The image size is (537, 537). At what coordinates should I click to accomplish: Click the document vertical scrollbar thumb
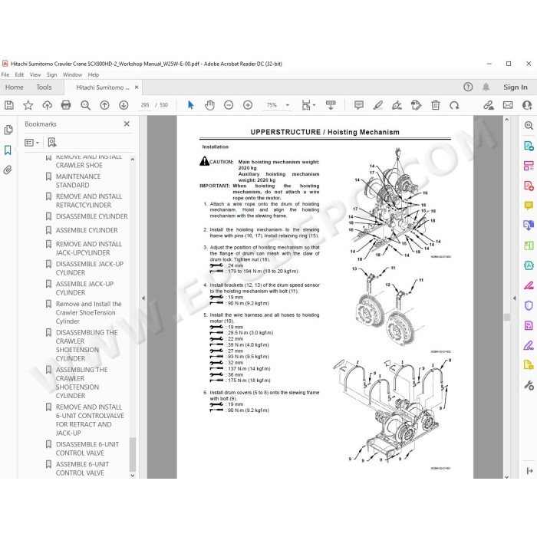(507, 317)
